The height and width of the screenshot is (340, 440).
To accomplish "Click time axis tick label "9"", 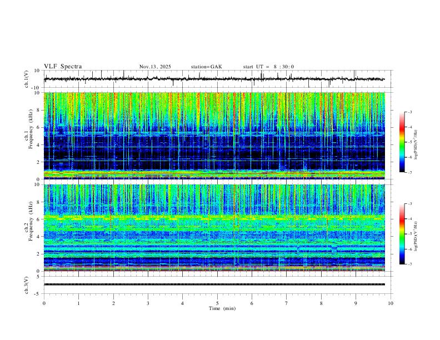I will coord(356,303).
